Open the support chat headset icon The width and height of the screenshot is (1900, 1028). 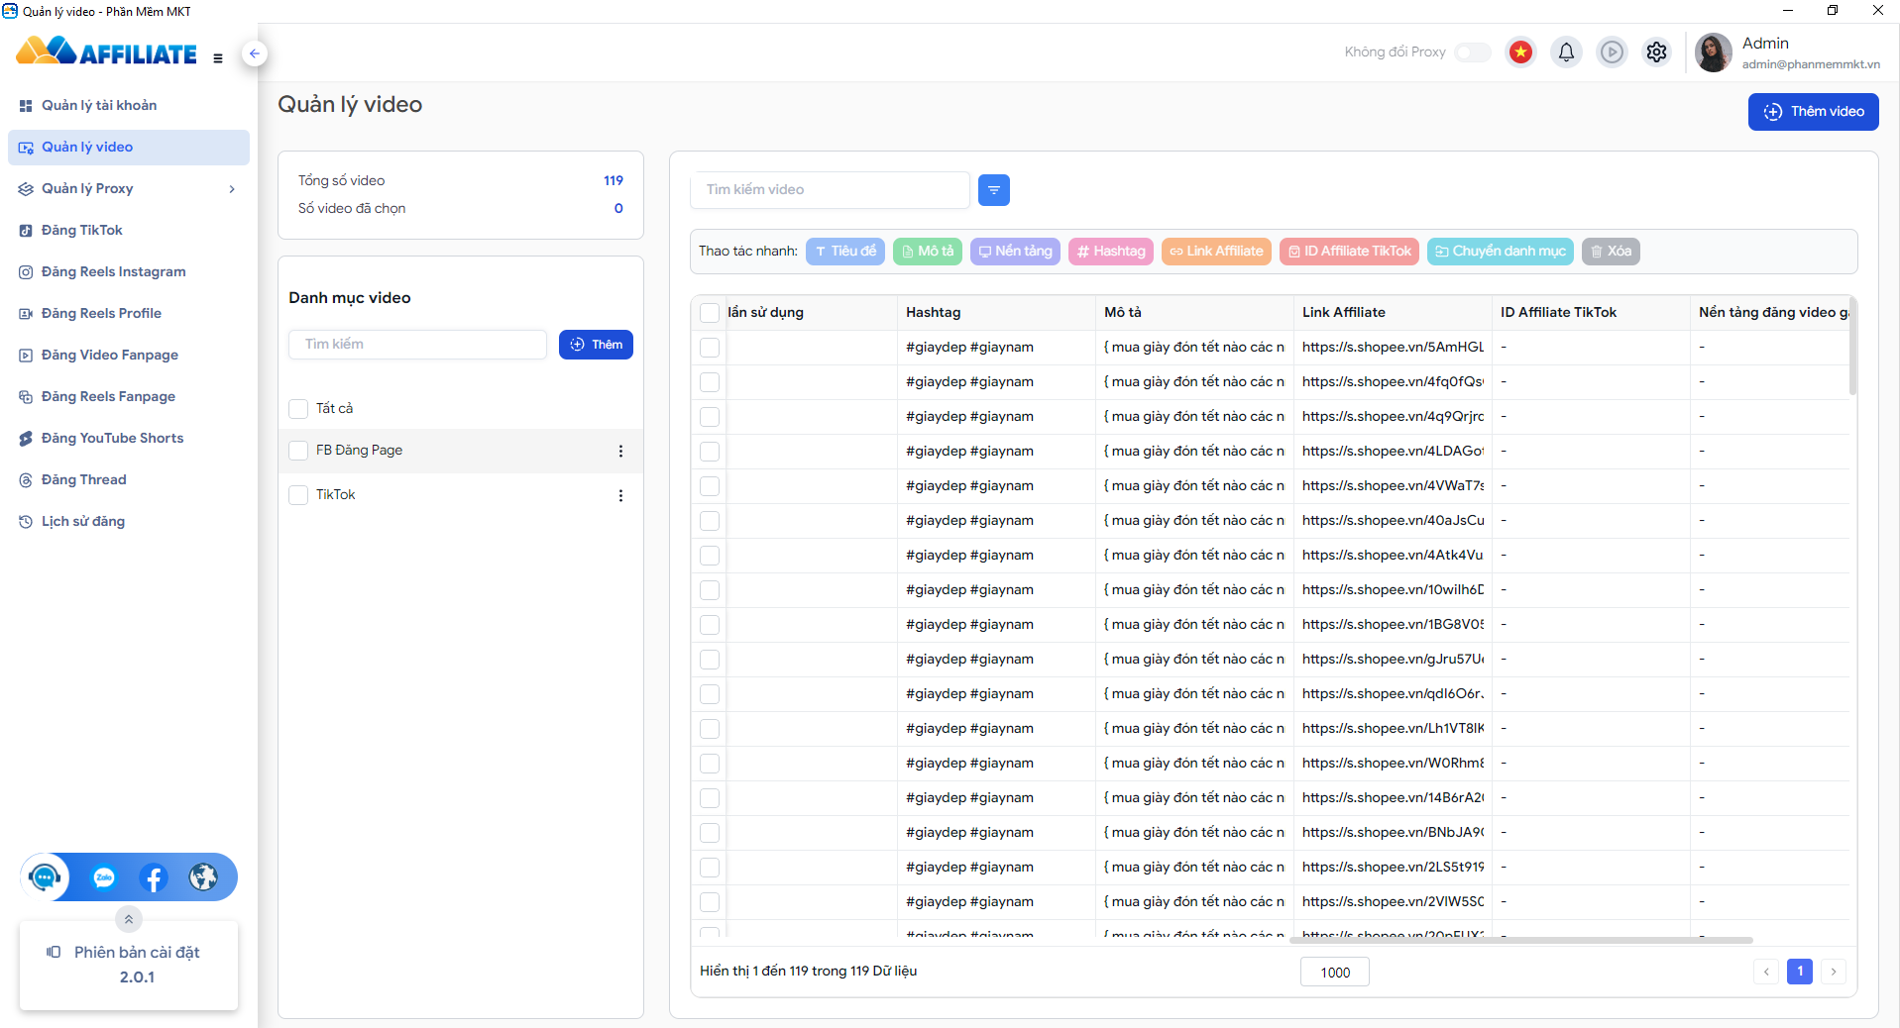(x=45, y=876)
